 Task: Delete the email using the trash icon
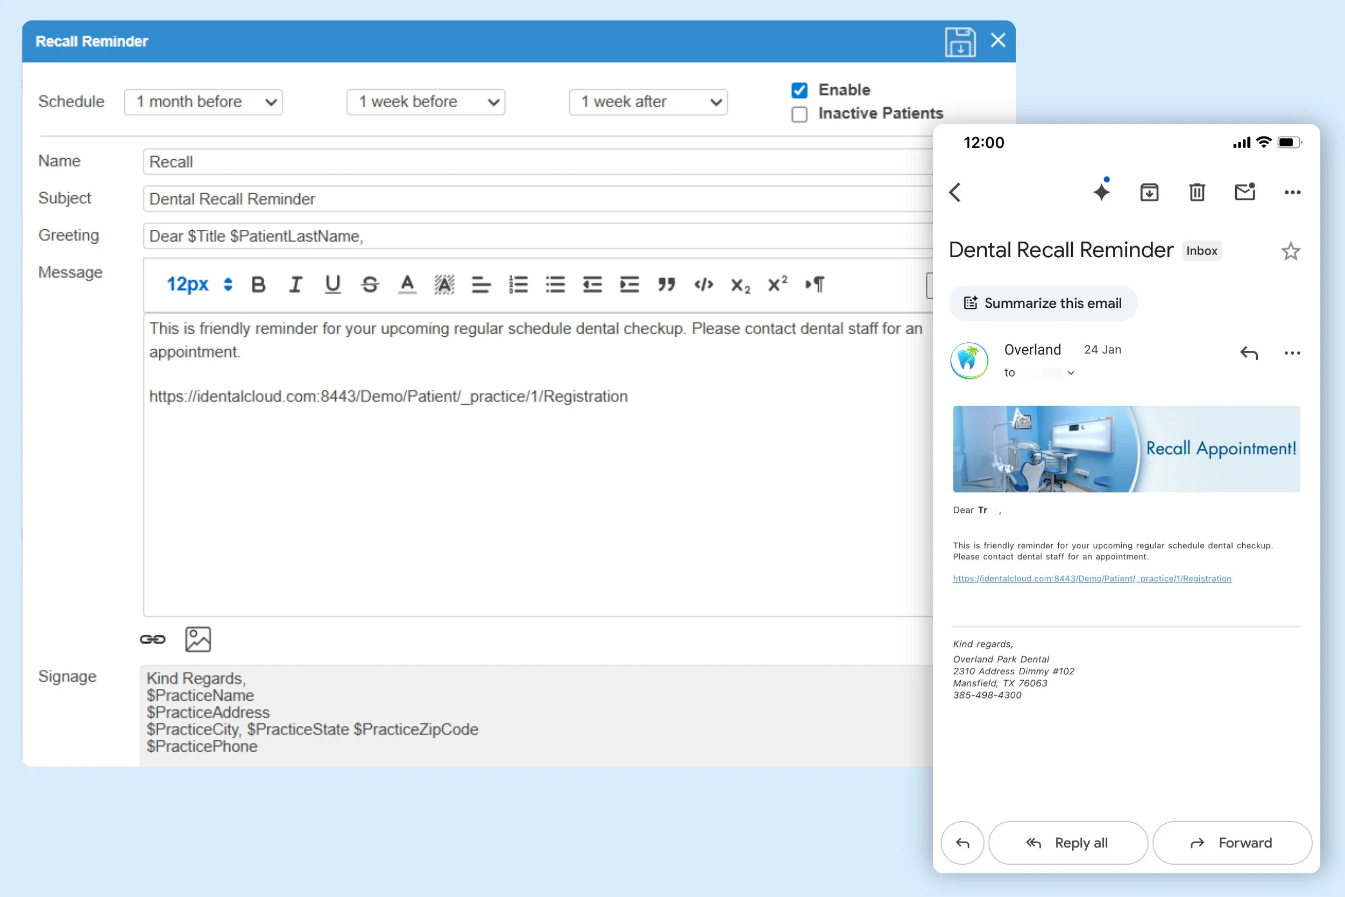(x=1197, y=192)
